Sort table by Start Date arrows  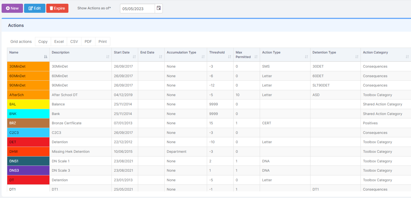pyautogui.click(x=134, y=57)
